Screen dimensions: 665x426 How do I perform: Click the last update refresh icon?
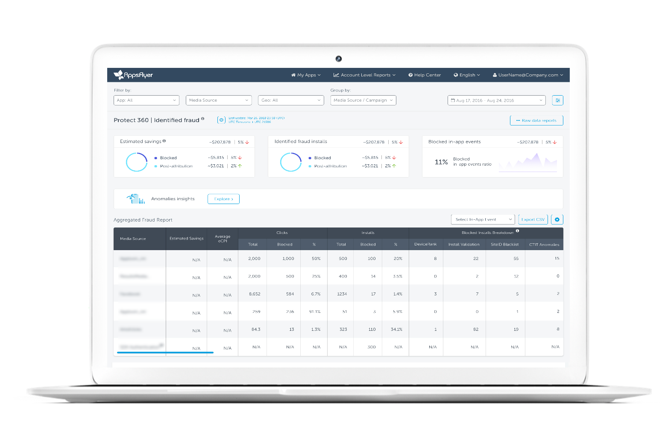click(221, 120)
